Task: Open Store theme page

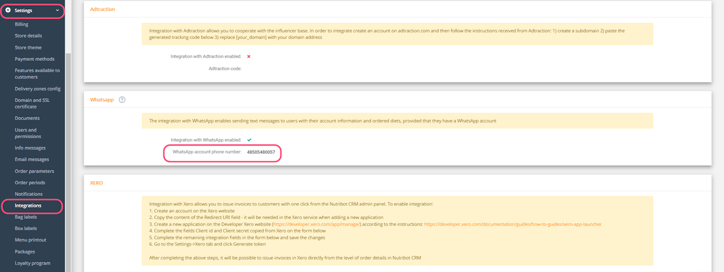Action: (28, 47)
